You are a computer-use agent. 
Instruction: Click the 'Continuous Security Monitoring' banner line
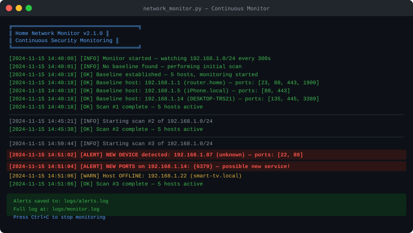click(x=64, y=40)
